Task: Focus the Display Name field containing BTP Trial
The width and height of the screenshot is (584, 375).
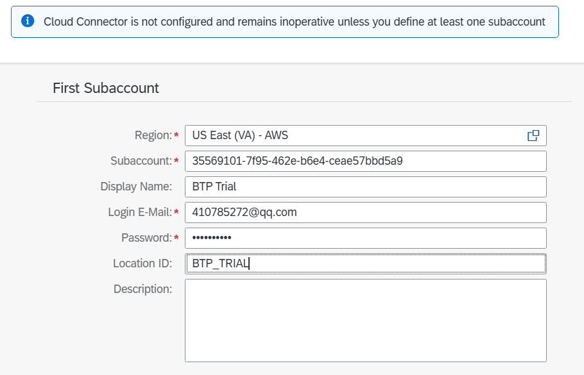Action: click(365, 187)
